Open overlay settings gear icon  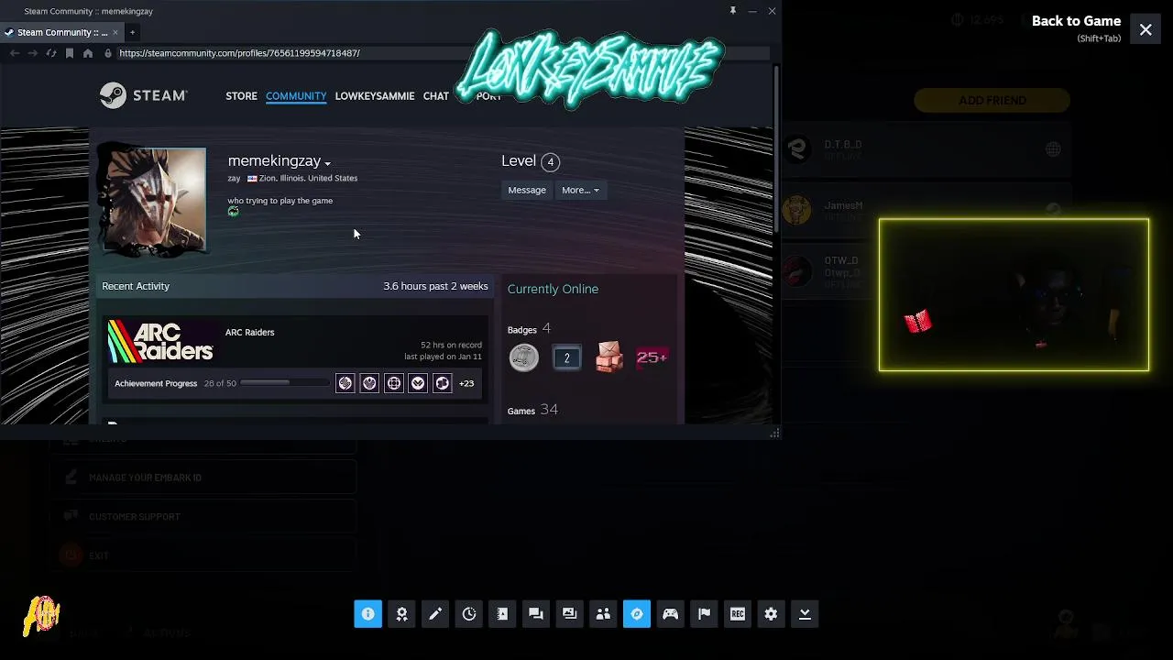click(771, 614)
